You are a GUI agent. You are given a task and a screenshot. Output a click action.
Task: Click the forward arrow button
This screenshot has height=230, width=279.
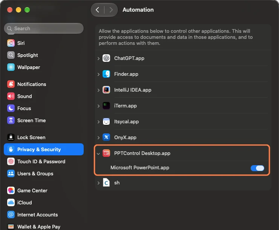tap(111, 10)
